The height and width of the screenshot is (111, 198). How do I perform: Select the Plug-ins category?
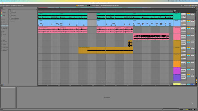click(x=4, y=30)
